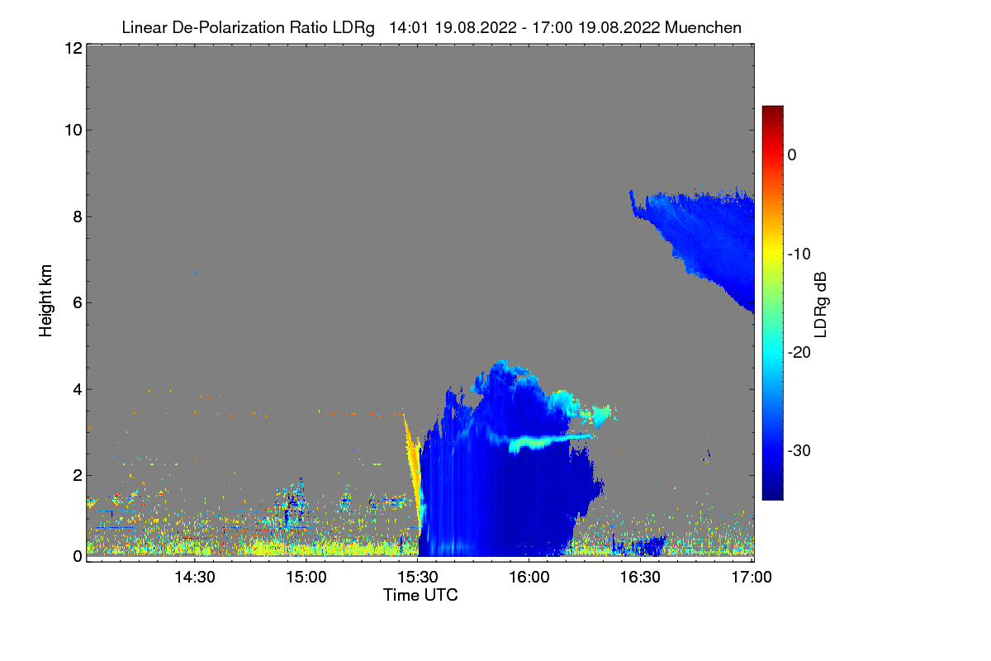Screen dimensions: 991x661
Task: Click the colorbar '0' value label
Action: click(792, 155)
